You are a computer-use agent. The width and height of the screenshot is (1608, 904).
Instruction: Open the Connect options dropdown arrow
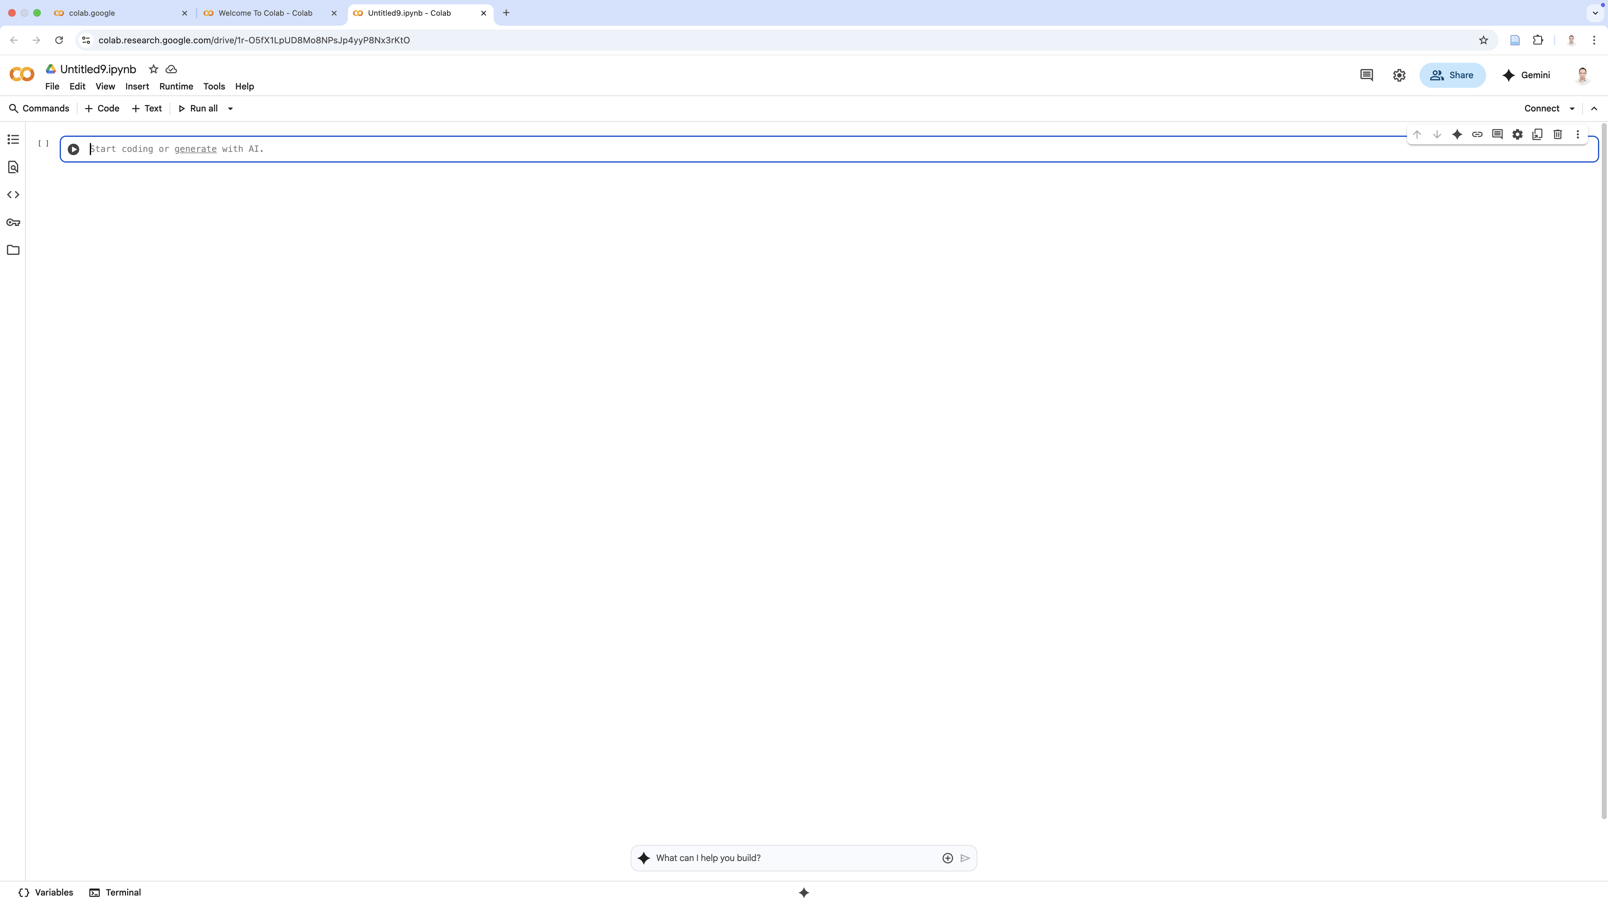pyautogui.click(x=1572, y=109)
